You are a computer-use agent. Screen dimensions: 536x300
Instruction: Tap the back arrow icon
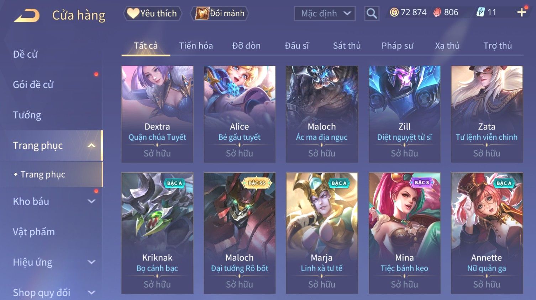27,15
